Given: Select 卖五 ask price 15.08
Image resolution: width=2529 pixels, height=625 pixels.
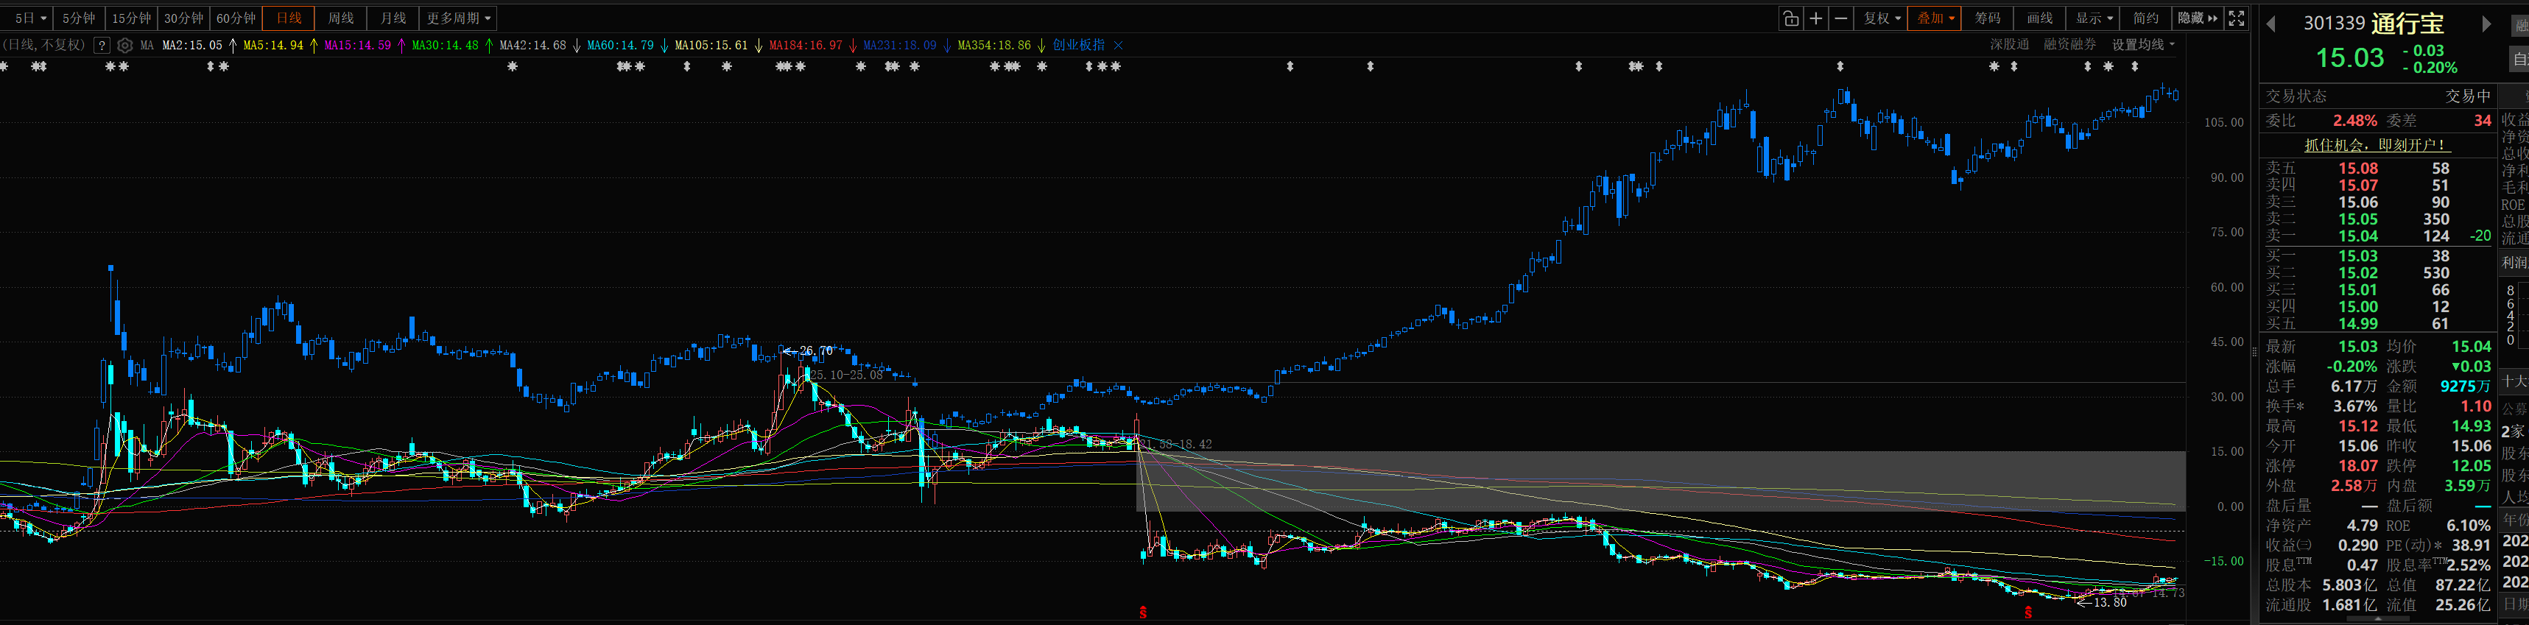Looking at the screenshot, I should point(2357,169).
